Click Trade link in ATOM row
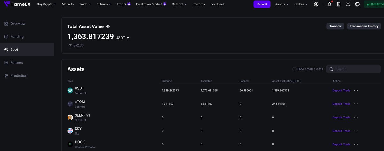 [347, 104]
